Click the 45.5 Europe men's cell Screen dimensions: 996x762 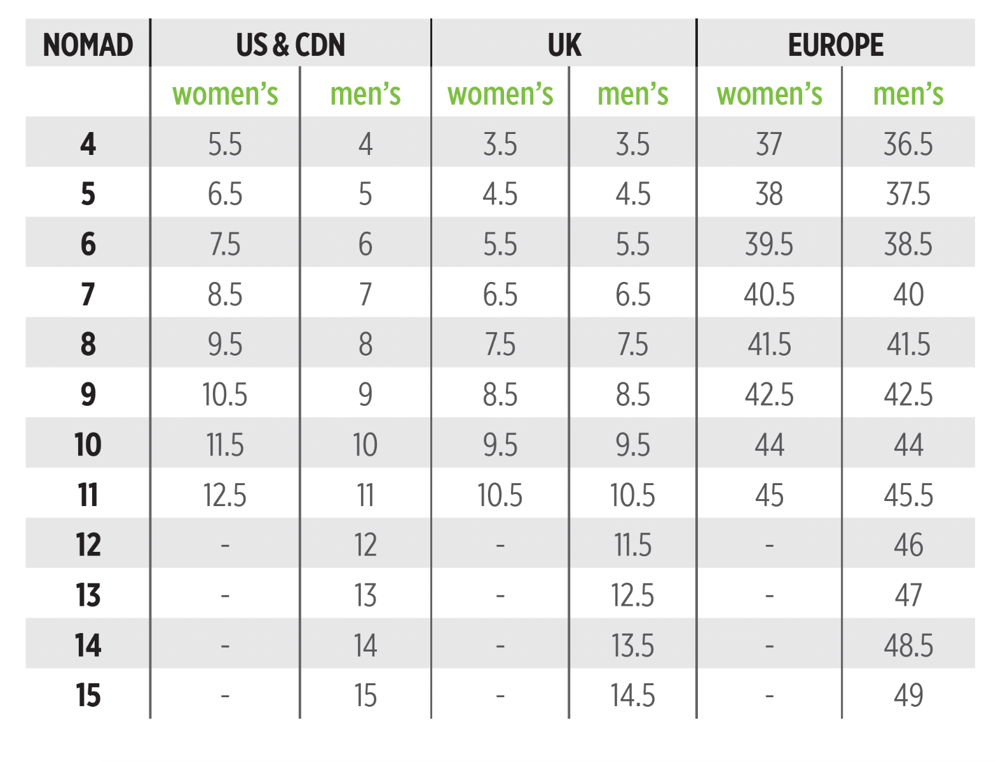pyautogui.click(x=908, y=495)
